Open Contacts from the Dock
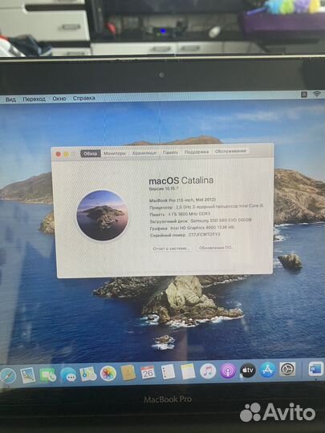The image size is (325, 433). 128,373
